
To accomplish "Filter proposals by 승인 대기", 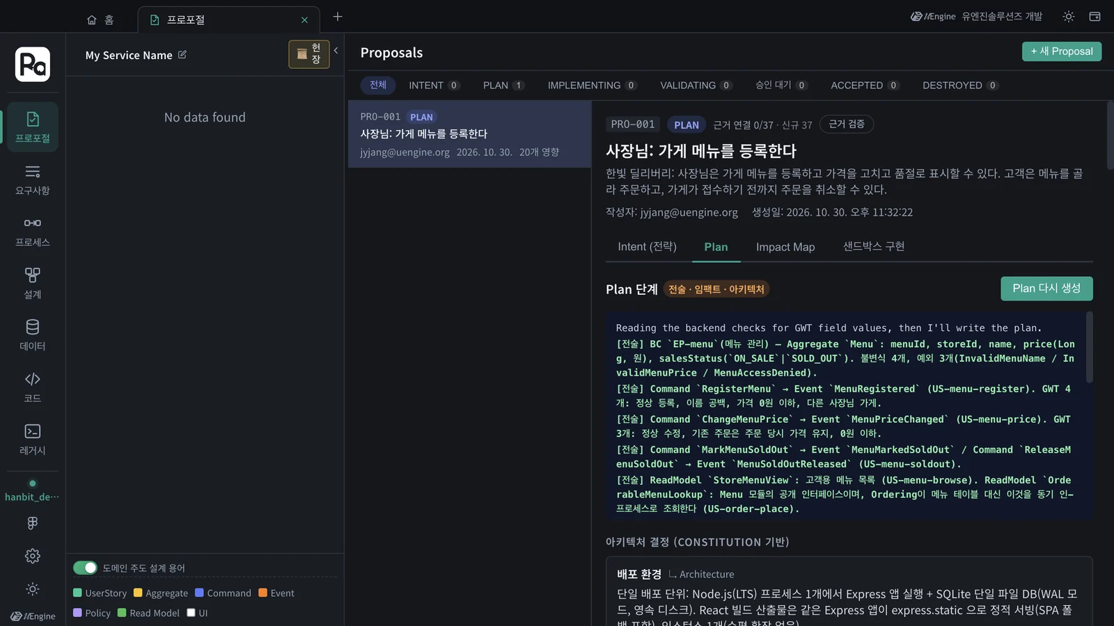I will (781, 85).
